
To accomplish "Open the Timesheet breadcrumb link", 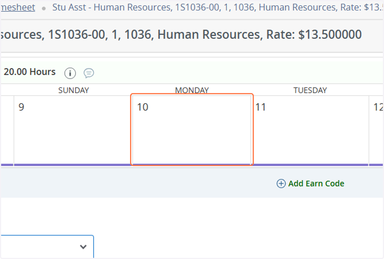I will pos(18,7).
